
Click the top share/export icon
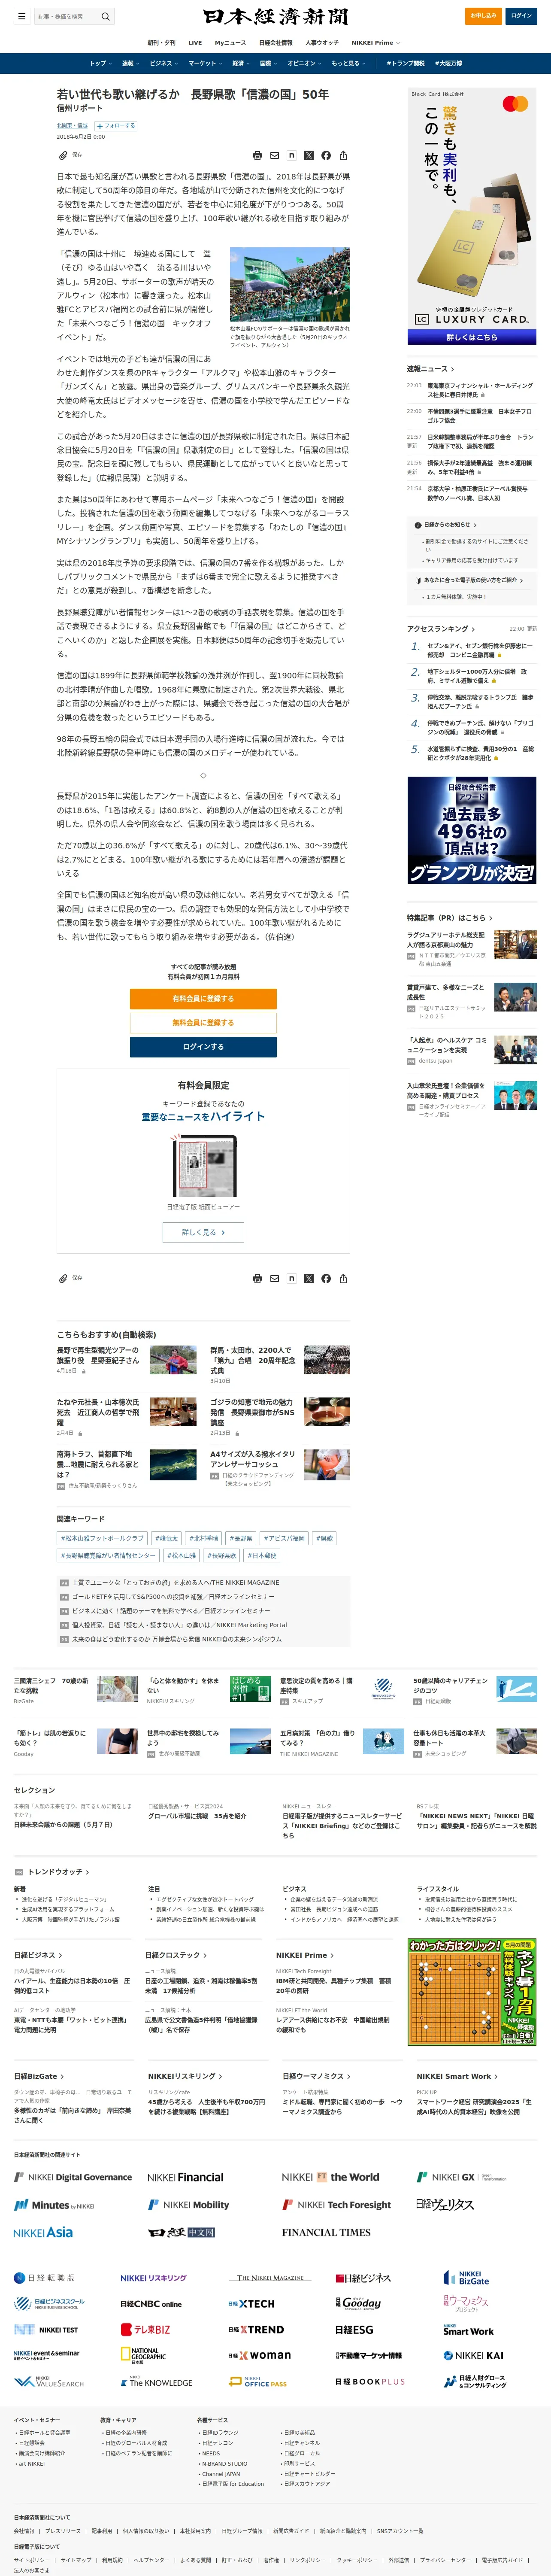click(343, 156)
